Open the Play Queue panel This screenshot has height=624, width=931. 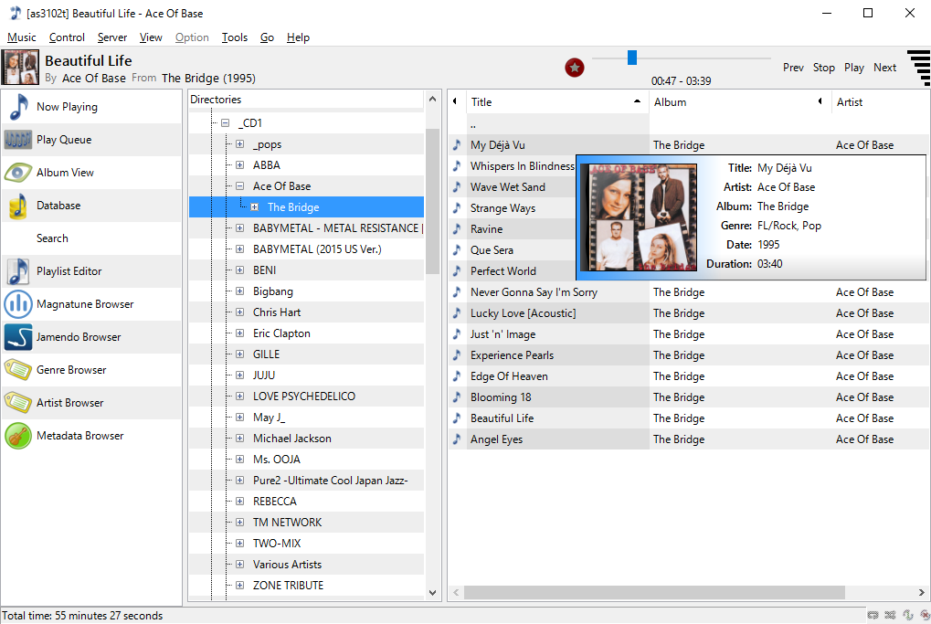tap(91, 140)
